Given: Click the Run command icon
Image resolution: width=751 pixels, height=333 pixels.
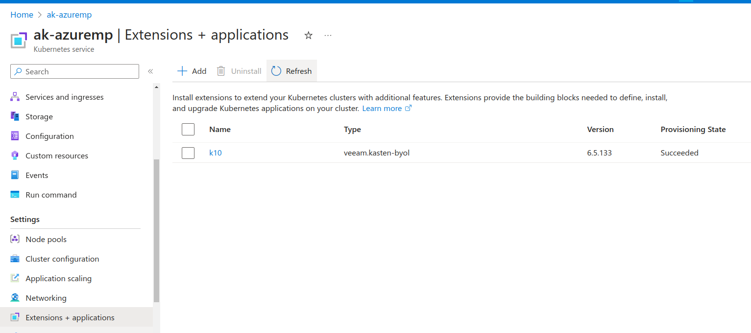Looking at the screenshot, I should (15, 195).
